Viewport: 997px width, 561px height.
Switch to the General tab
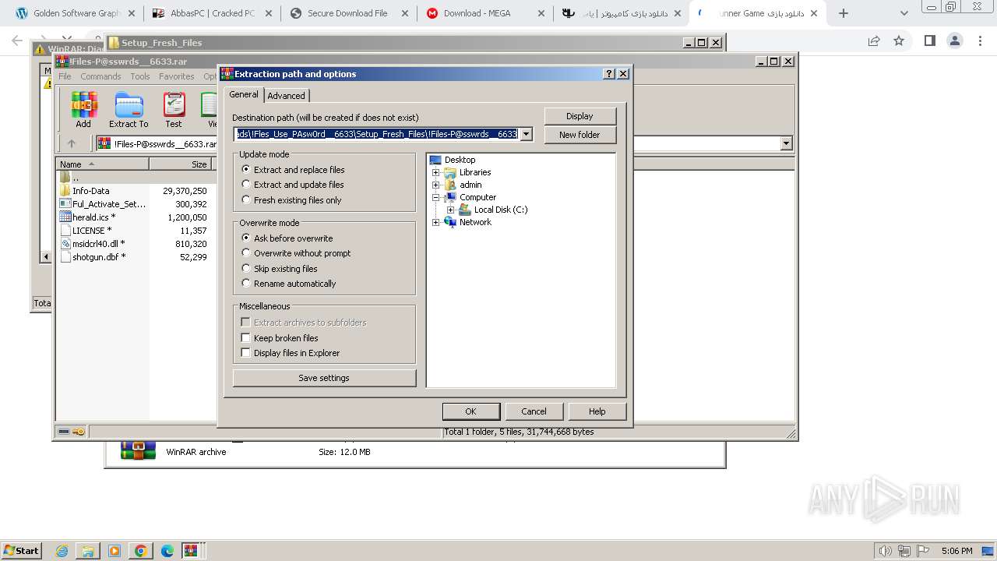click(x=244, y=94)
